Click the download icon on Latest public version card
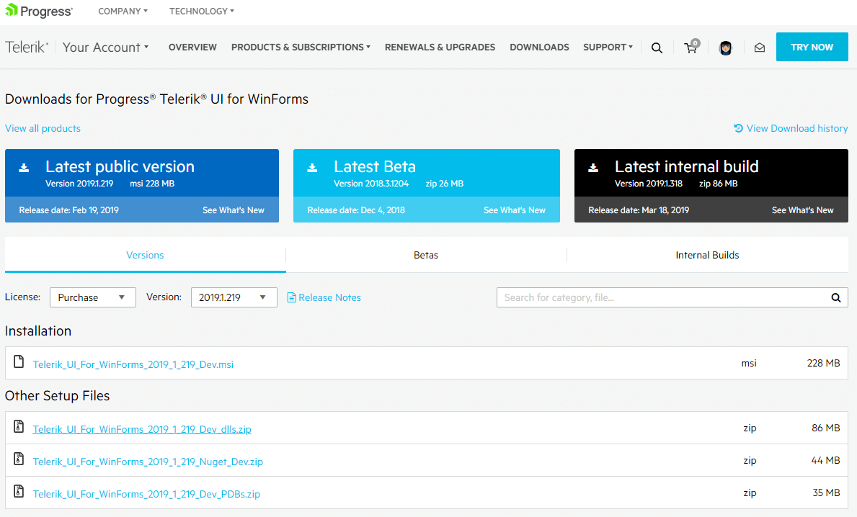This screenshot has height=517, width=857. point(24,167)
